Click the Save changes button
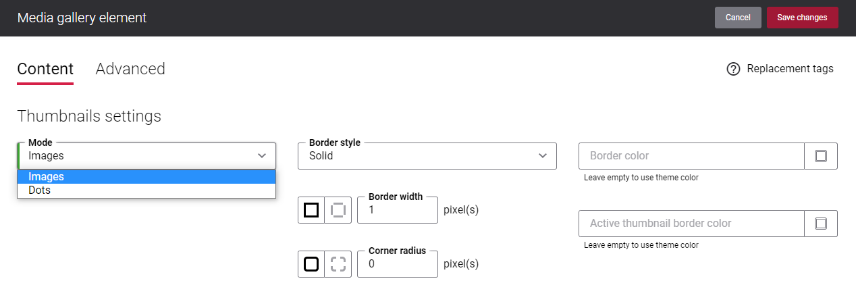This screenshot has width=856, height=283. [802, 18]
